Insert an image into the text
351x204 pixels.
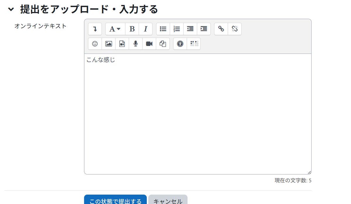point(109,43)
